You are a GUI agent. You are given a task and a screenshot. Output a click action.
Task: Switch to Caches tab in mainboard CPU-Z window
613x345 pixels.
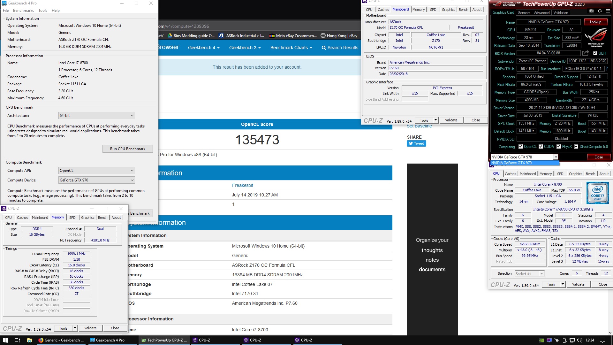click(383, 10)
